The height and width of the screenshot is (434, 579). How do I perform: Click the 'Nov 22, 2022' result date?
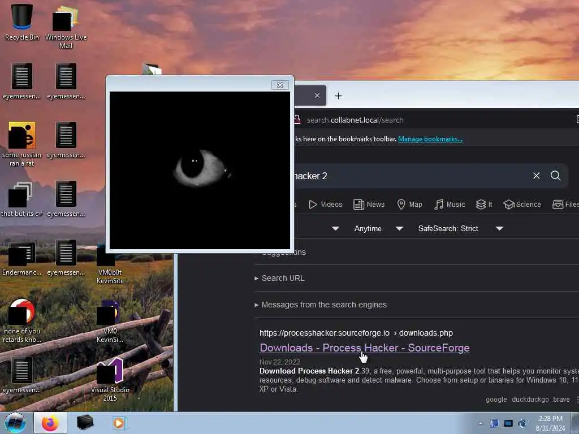coord(279,362)
